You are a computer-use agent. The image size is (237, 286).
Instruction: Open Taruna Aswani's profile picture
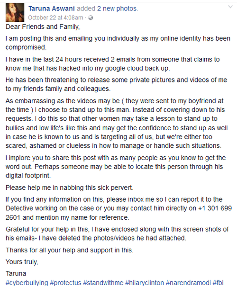(x=15, y=13)
